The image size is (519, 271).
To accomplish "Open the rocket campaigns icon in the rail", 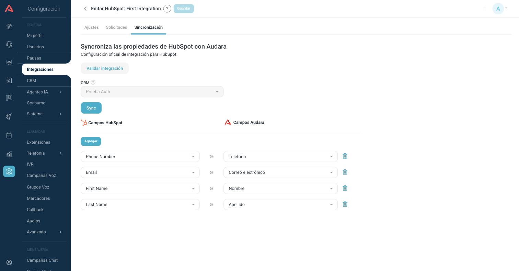I will [x=9, y=117].
